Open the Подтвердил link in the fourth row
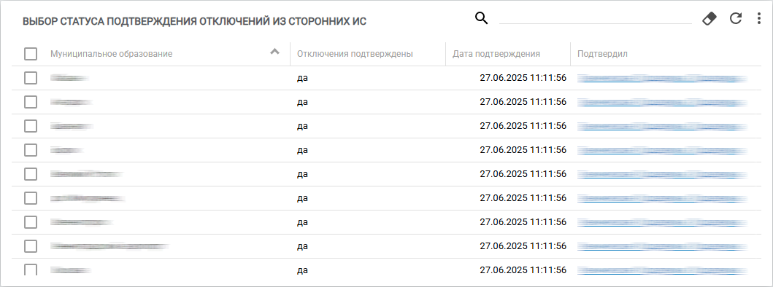The height and width of the screenshot is (287, 773). coord(662,150)
